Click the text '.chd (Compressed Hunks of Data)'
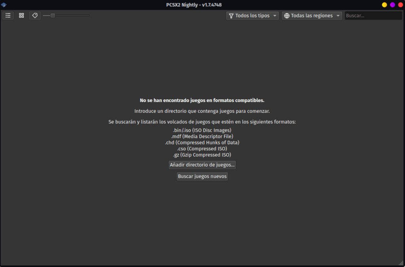 202,142
